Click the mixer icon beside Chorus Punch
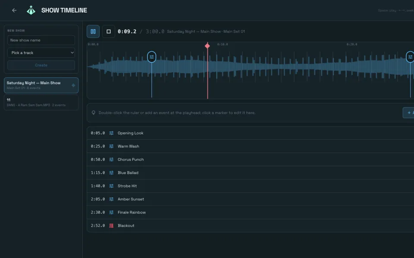Image resolution: width=414 pixels, height=258 pixels. coord(111,160)
